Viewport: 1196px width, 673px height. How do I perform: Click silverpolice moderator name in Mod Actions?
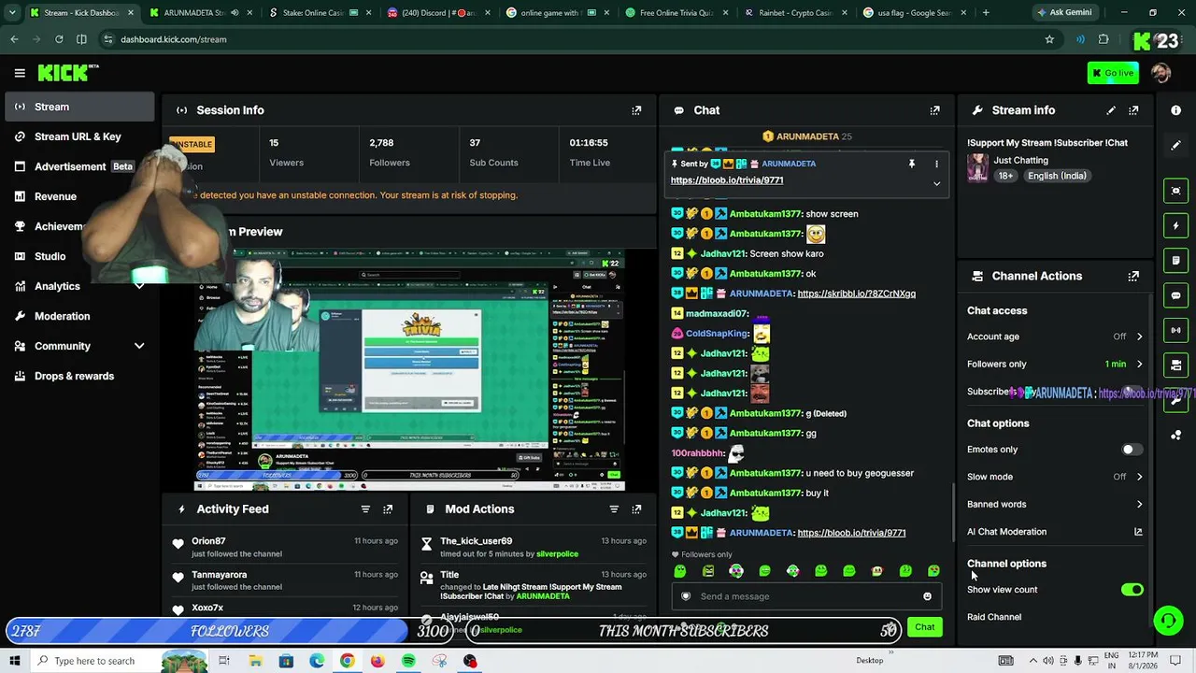[557, 554]
